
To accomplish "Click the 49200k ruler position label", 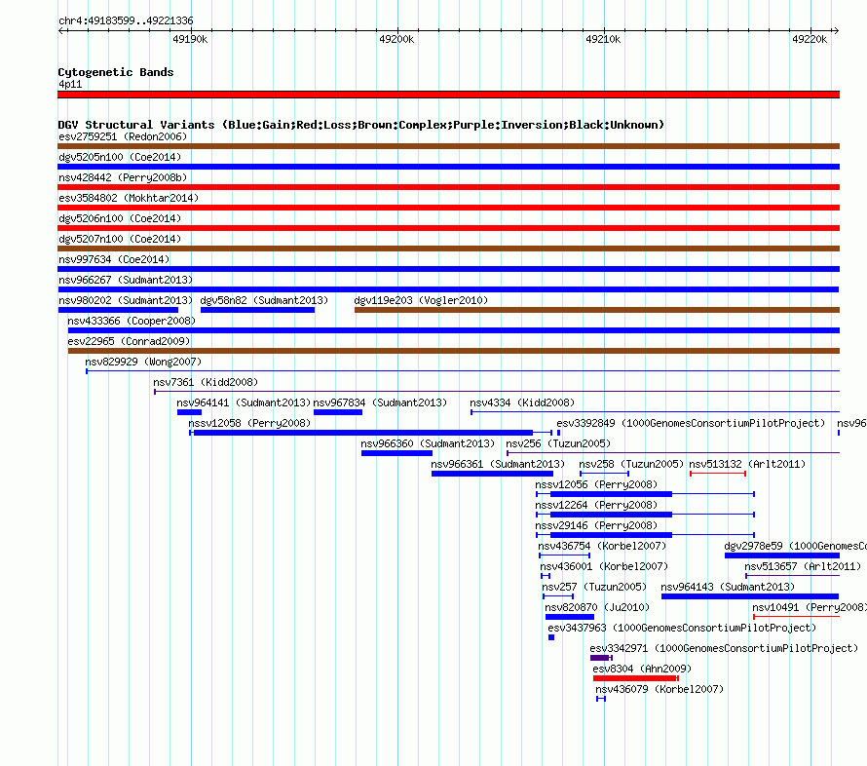I will tap(396, 39).
